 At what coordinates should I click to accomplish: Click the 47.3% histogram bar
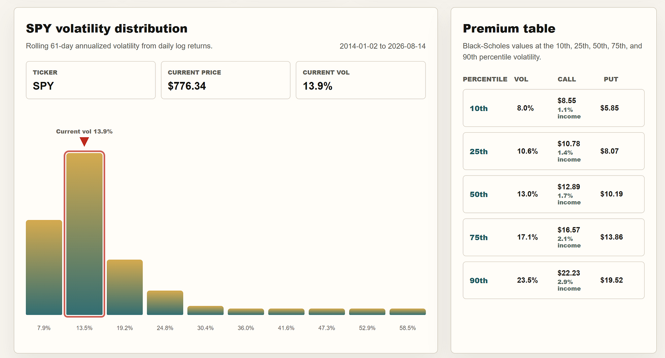(x=327, y=312)
